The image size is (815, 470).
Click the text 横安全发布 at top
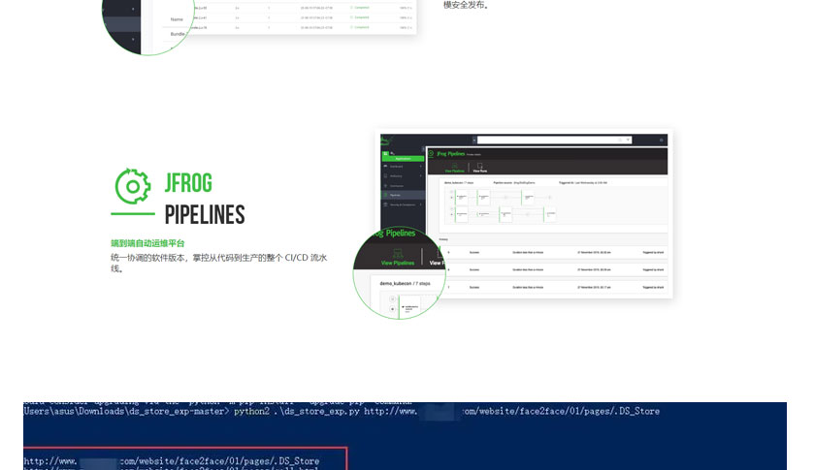(x=466, y=5)
